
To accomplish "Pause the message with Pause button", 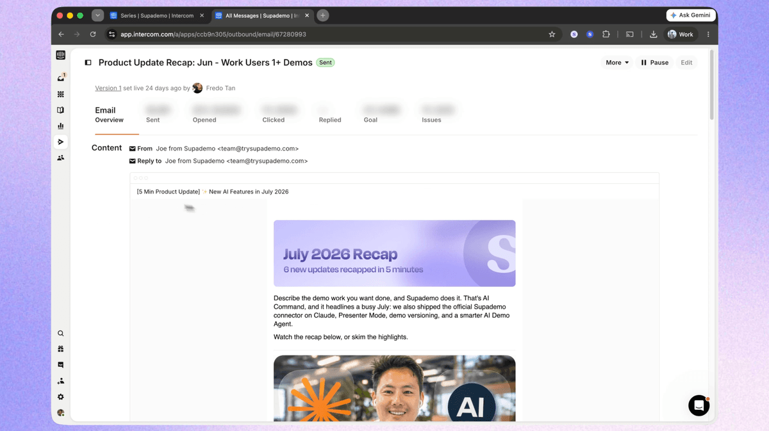I will (654, 63).
